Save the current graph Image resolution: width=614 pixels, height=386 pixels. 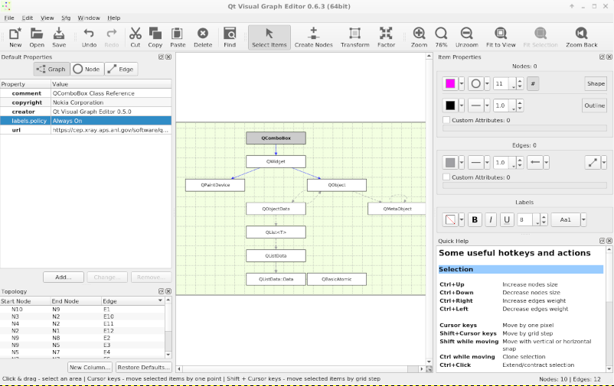[x=59, y=37]
